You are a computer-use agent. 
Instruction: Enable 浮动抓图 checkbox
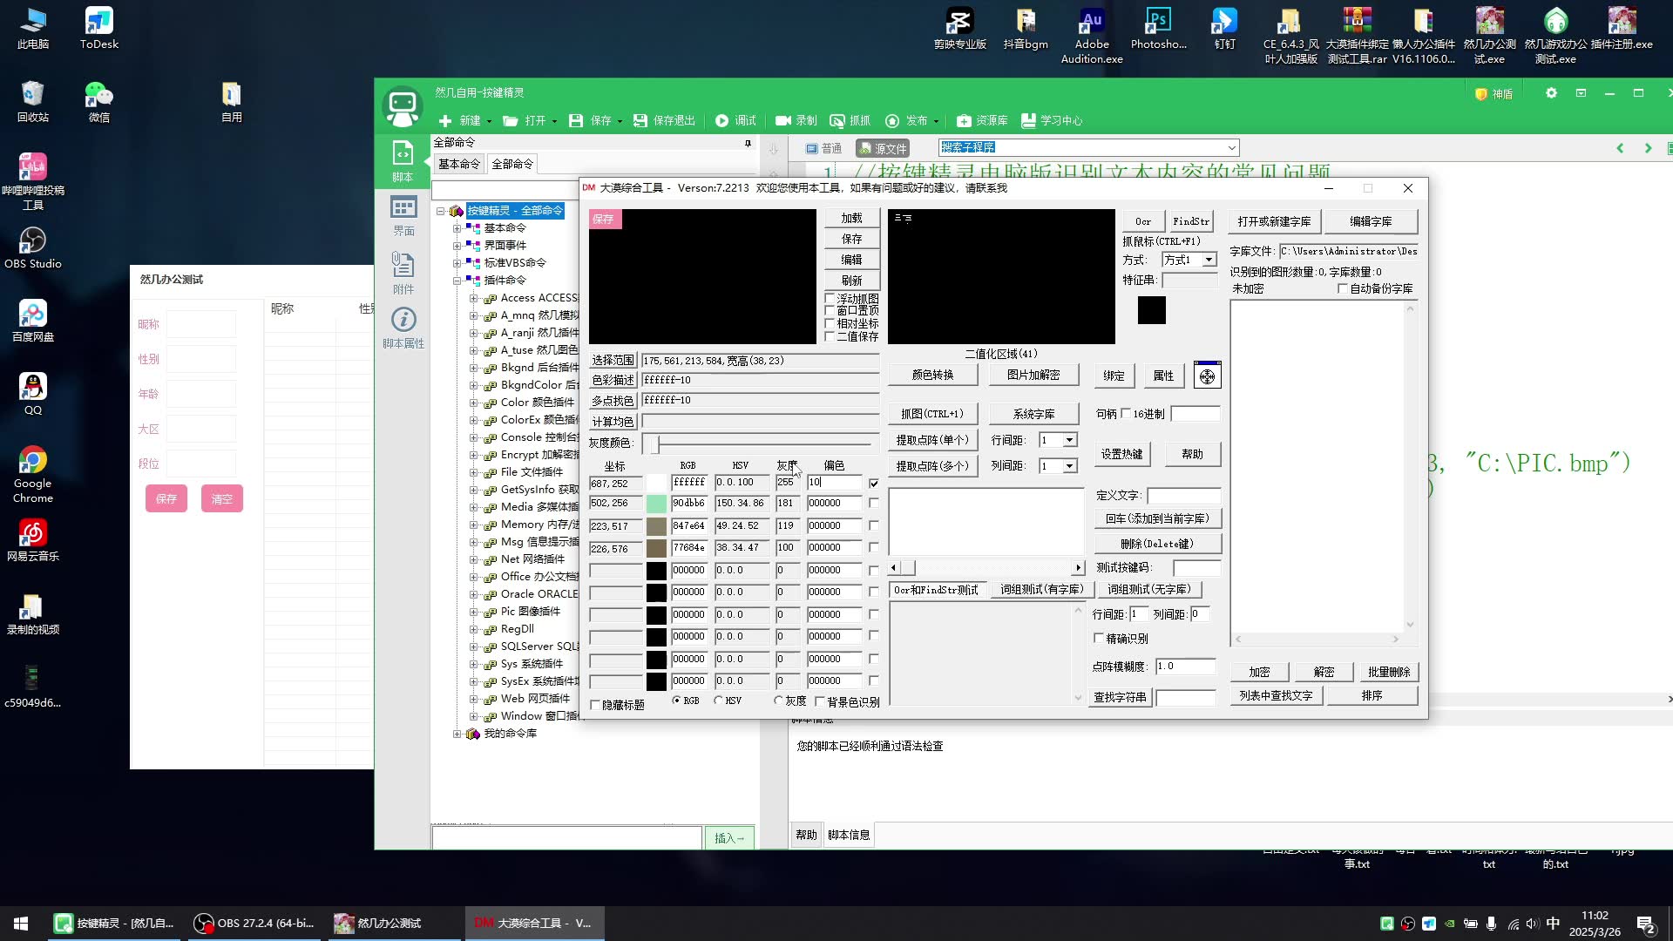pos(830,299)
